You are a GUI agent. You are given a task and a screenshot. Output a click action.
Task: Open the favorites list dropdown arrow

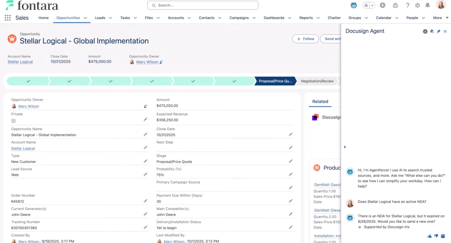pos(372,5)
